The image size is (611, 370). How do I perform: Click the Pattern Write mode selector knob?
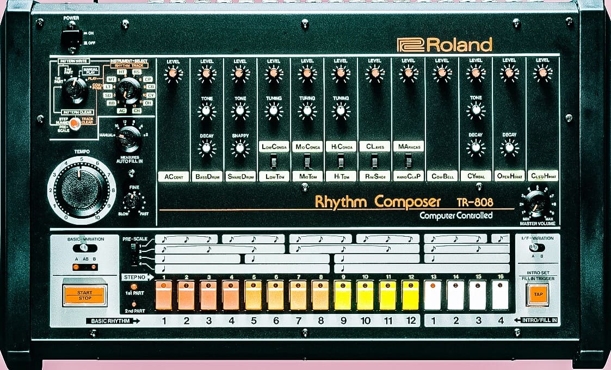[x=75, y=90]
